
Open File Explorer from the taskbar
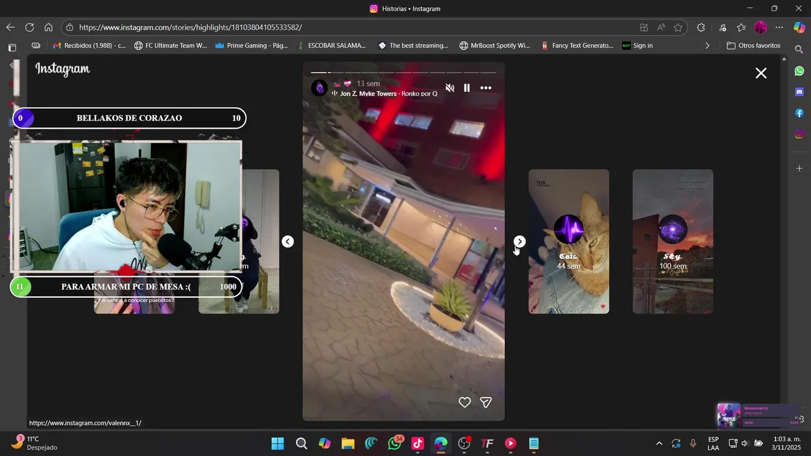coord(347,443)
